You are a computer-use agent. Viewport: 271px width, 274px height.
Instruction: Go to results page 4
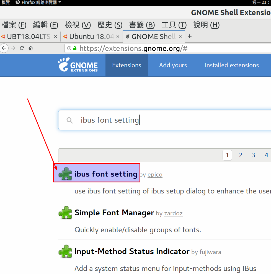point(266,155)
